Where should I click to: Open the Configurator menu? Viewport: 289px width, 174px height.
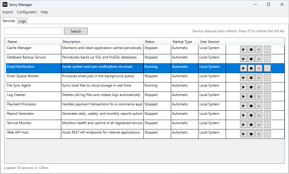[x=27, y=12]
